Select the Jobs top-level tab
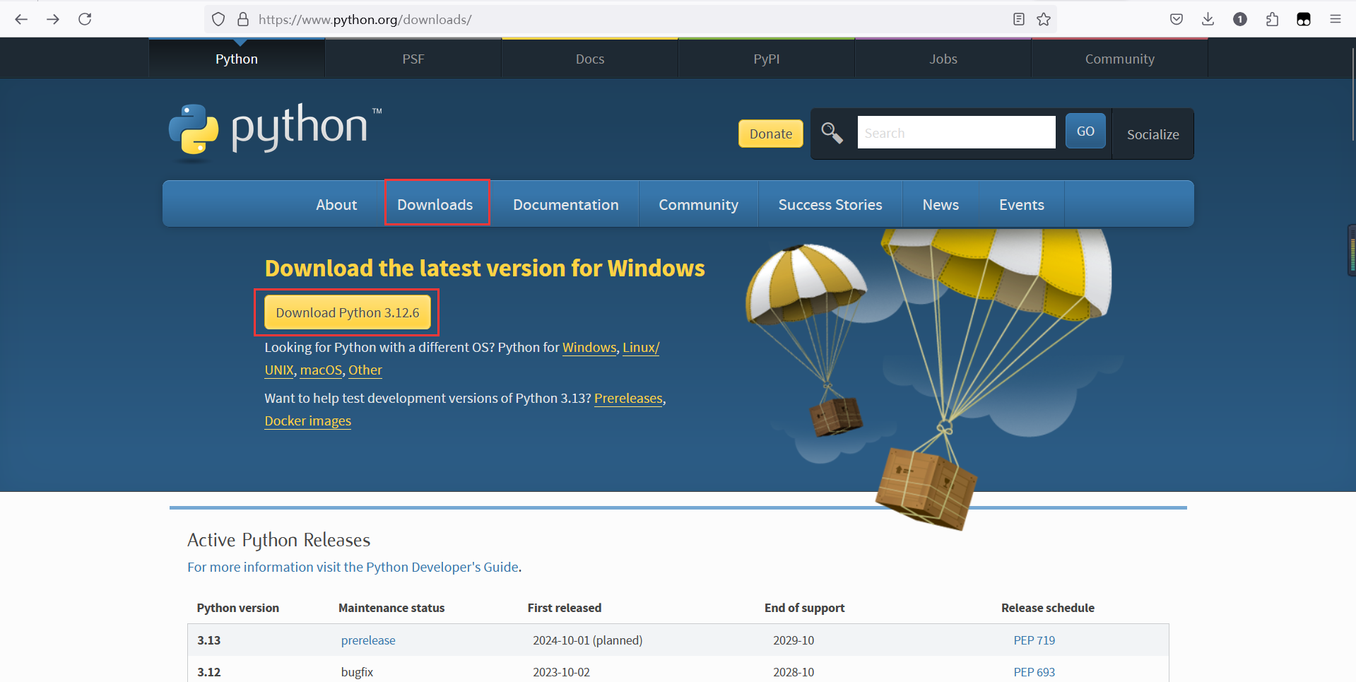The image size is (1356, 682). 943,59
